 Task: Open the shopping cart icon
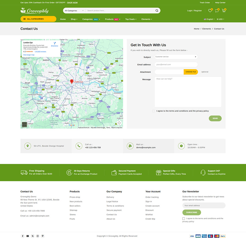[224, 11]
